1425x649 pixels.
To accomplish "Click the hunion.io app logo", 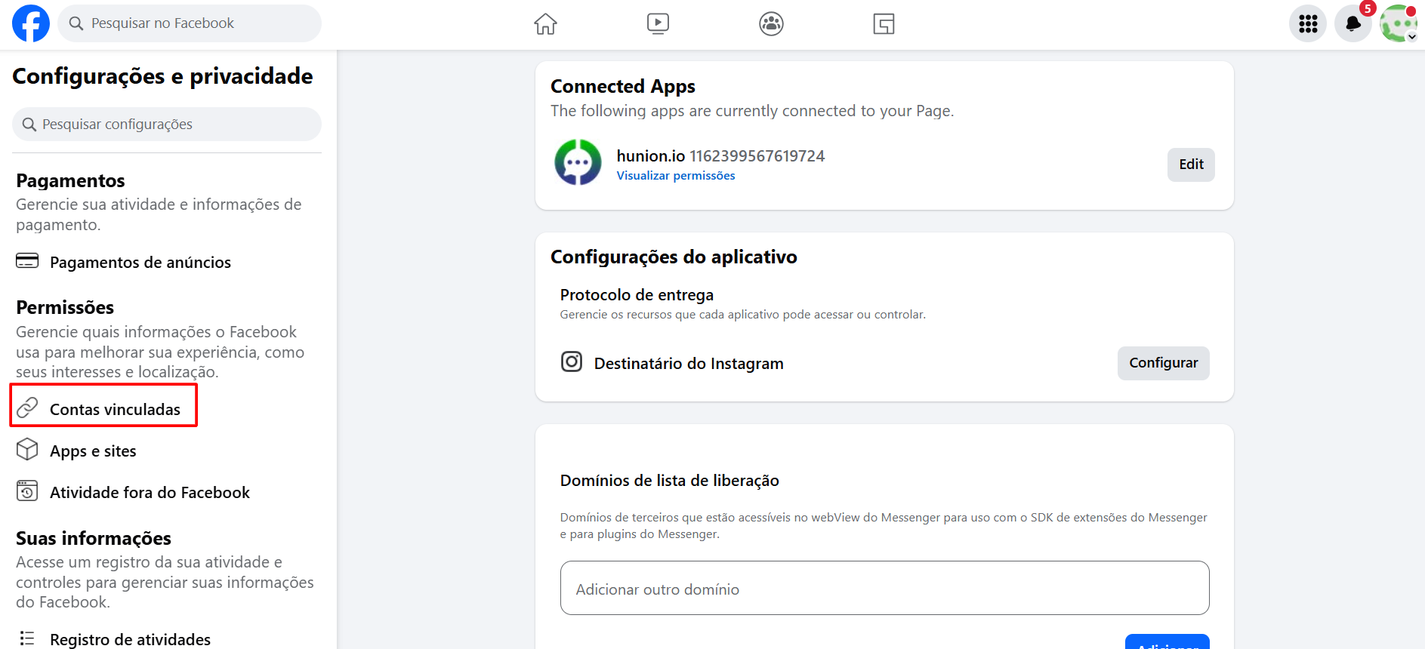I will (578, 162).
